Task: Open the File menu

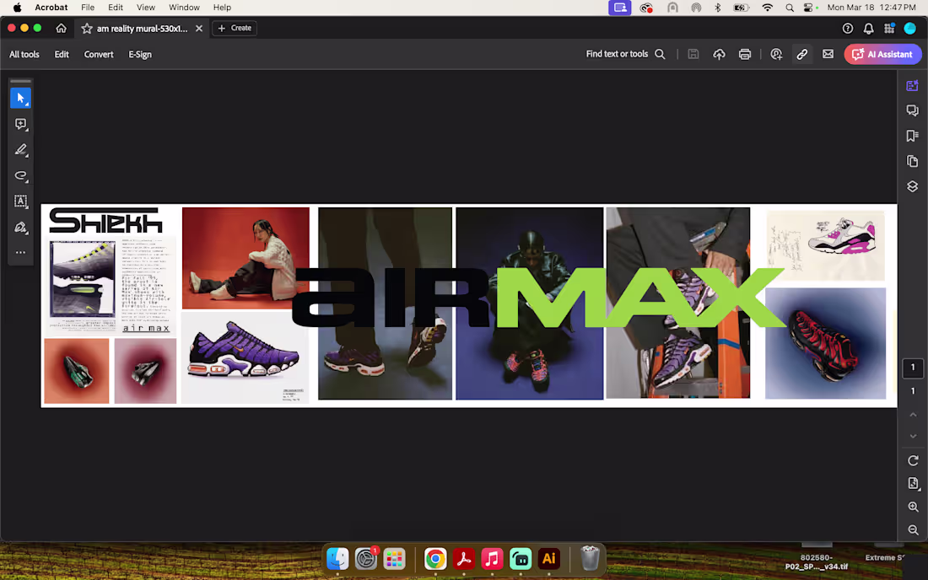Action: (88, 7)
